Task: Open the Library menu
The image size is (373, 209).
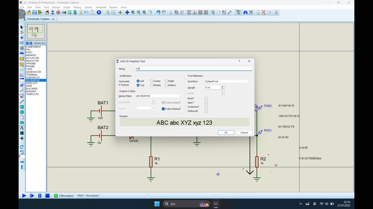Action: point(88,7)
